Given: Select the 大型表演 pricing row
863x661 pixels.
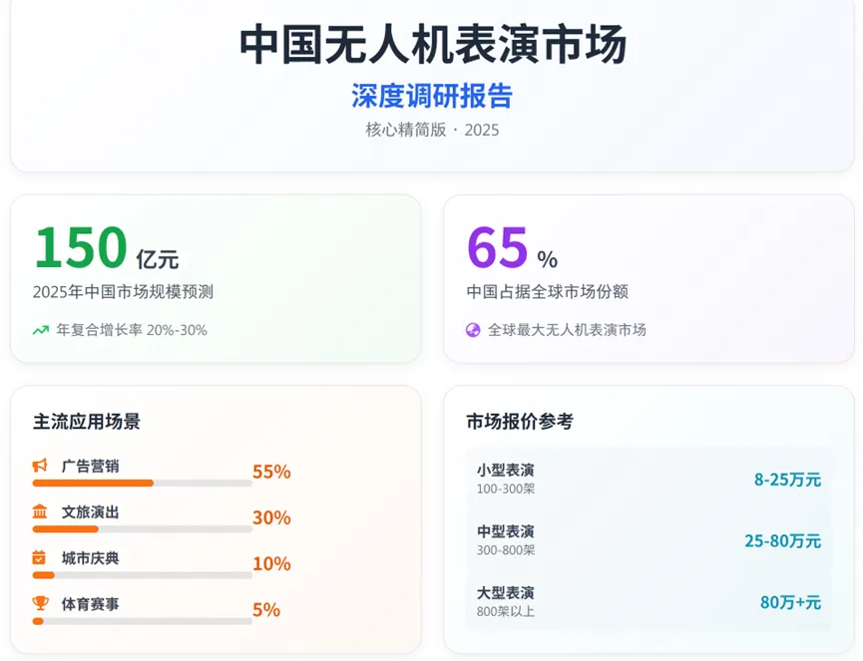Looking at the screenshot, I should click(648, 601).
